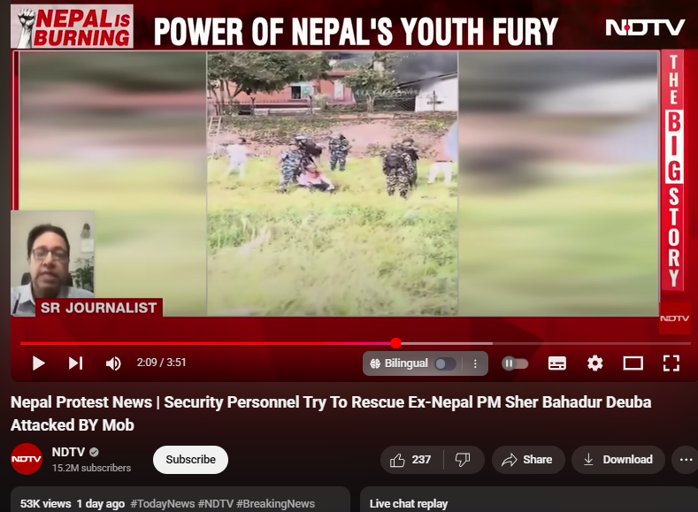This screenshot has width=698, height=512.
Task: Subscribe to NDTV channel
Action: pyautogui.click(x=190, y=460)
